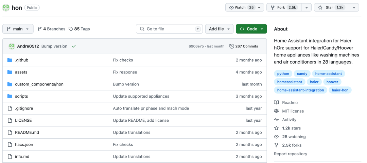Click the hon repository avatar icon
Viewport: 367px width, 163px height.
(x=6, y=7)
